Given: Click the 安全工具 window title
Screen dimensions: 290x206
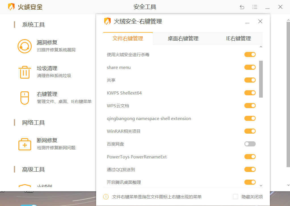Looking at the screenshot, I should 145,7.
